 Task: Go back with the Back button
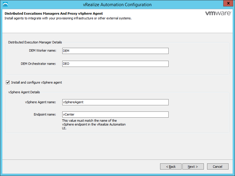pos(171,167)
